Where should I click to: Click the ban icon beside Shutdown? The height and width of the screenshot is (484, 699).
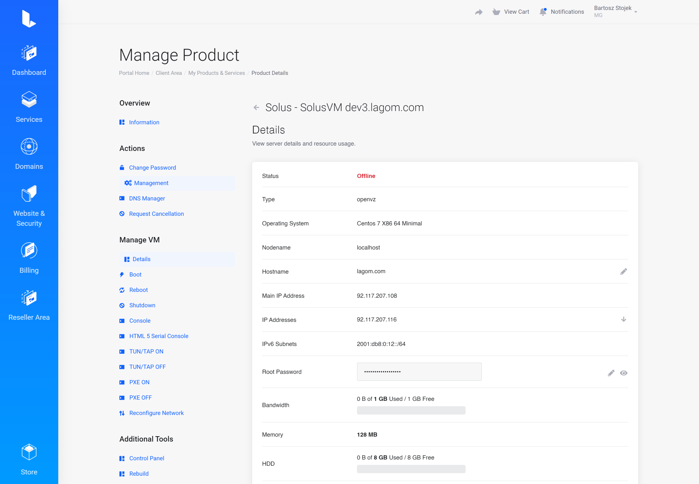122,305
